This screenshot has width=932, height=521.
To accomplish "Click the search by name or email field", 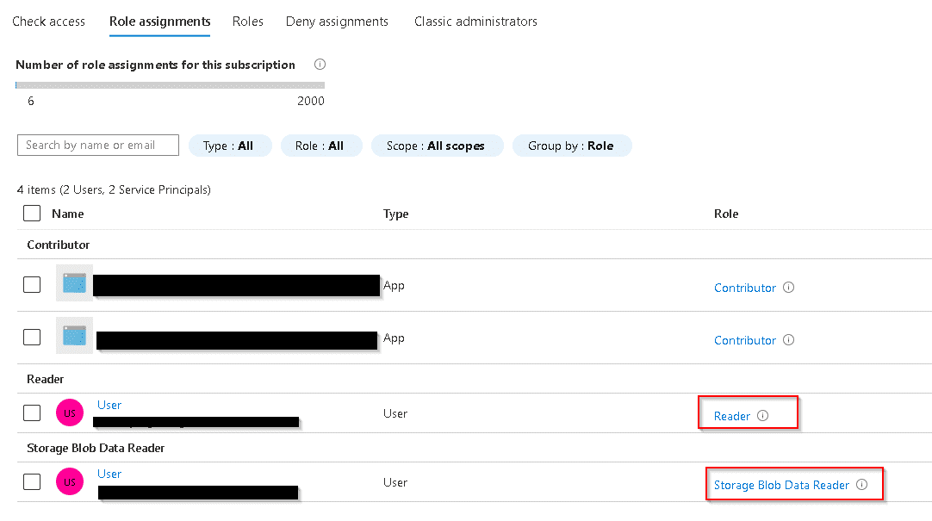I will (x=97, y=145).
